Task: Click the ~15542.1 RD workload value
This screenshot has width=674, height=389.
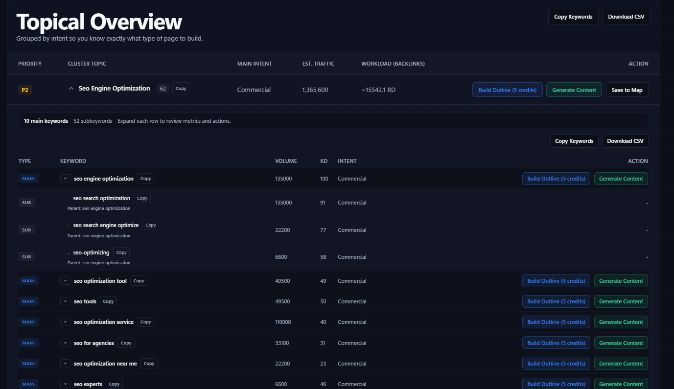Action: coord(378,90)
